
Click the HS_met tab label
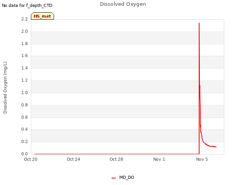coord(42,16)
